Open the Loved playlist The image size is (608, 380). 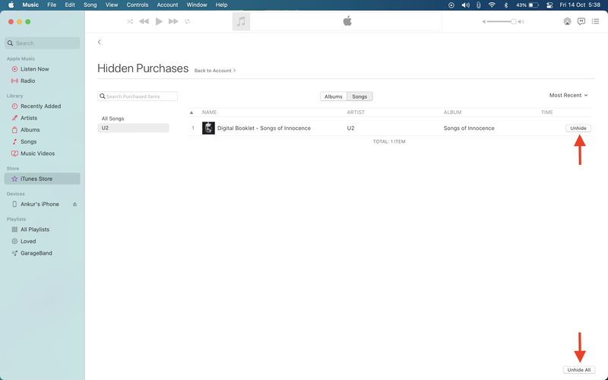(x=28, y=241)
